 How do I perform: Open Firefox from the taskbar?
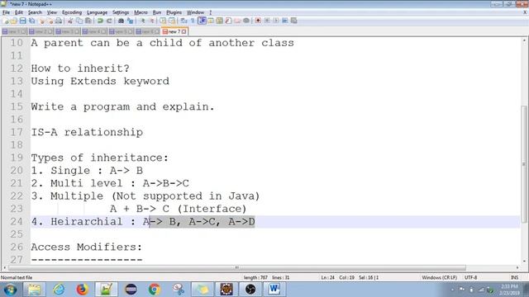[82, 290]
